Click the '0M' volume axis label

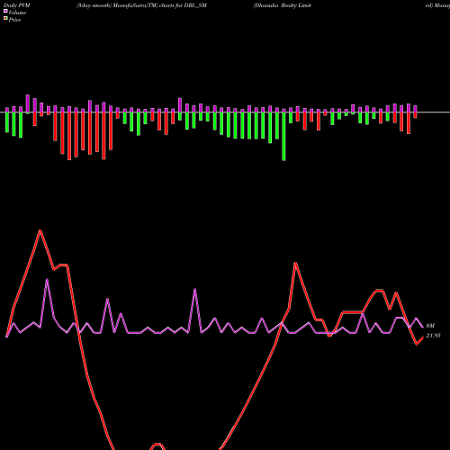(x=430, y=326)
